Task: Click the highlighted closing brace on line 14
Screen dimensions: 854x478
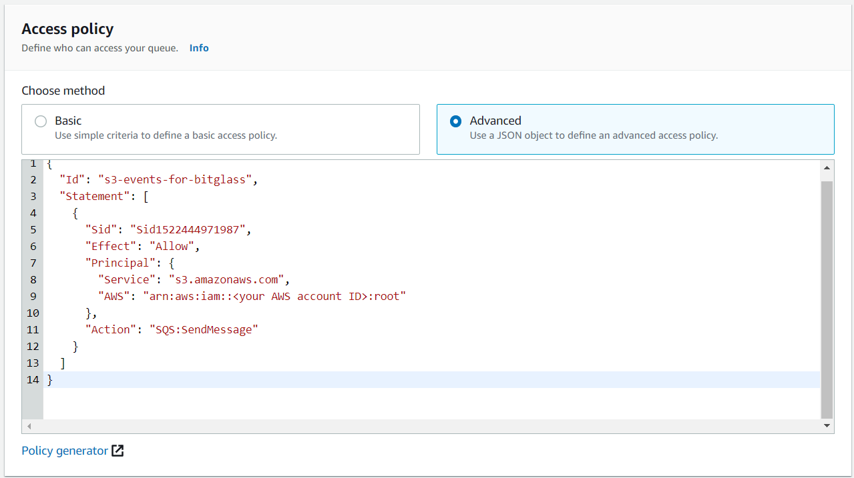Action: (51, 379)
